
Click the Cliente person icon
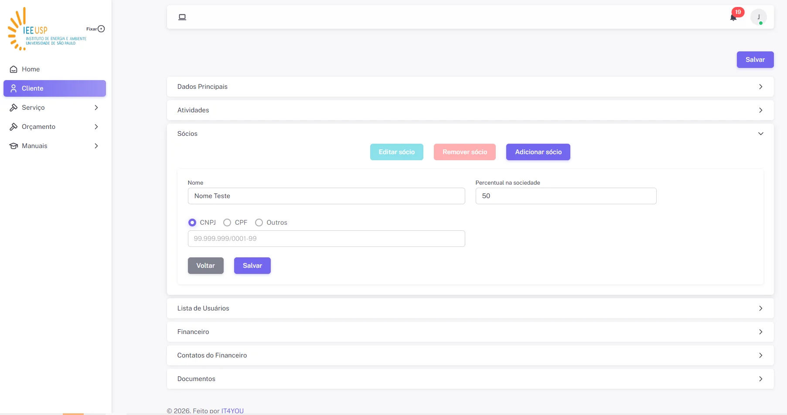14,88
